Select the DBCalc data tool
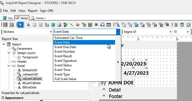 click(x=136, y=25)
